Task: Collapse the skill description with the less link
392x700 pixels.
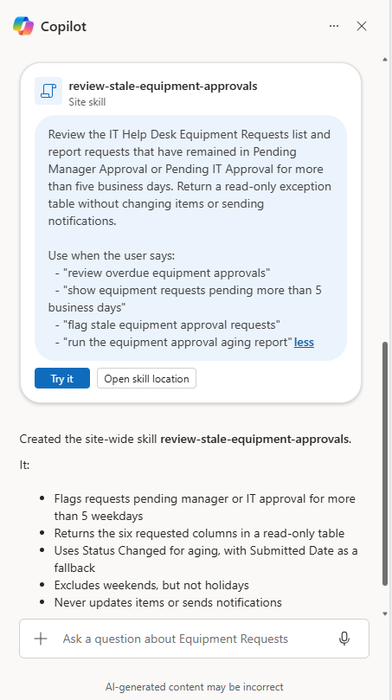Action: [304, 343]
